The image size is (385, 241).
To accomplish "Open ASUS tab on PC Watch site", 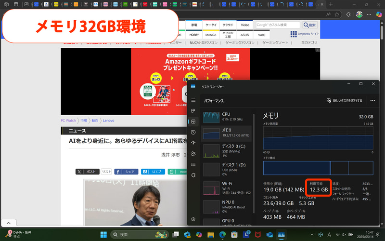I will point(245,35).
